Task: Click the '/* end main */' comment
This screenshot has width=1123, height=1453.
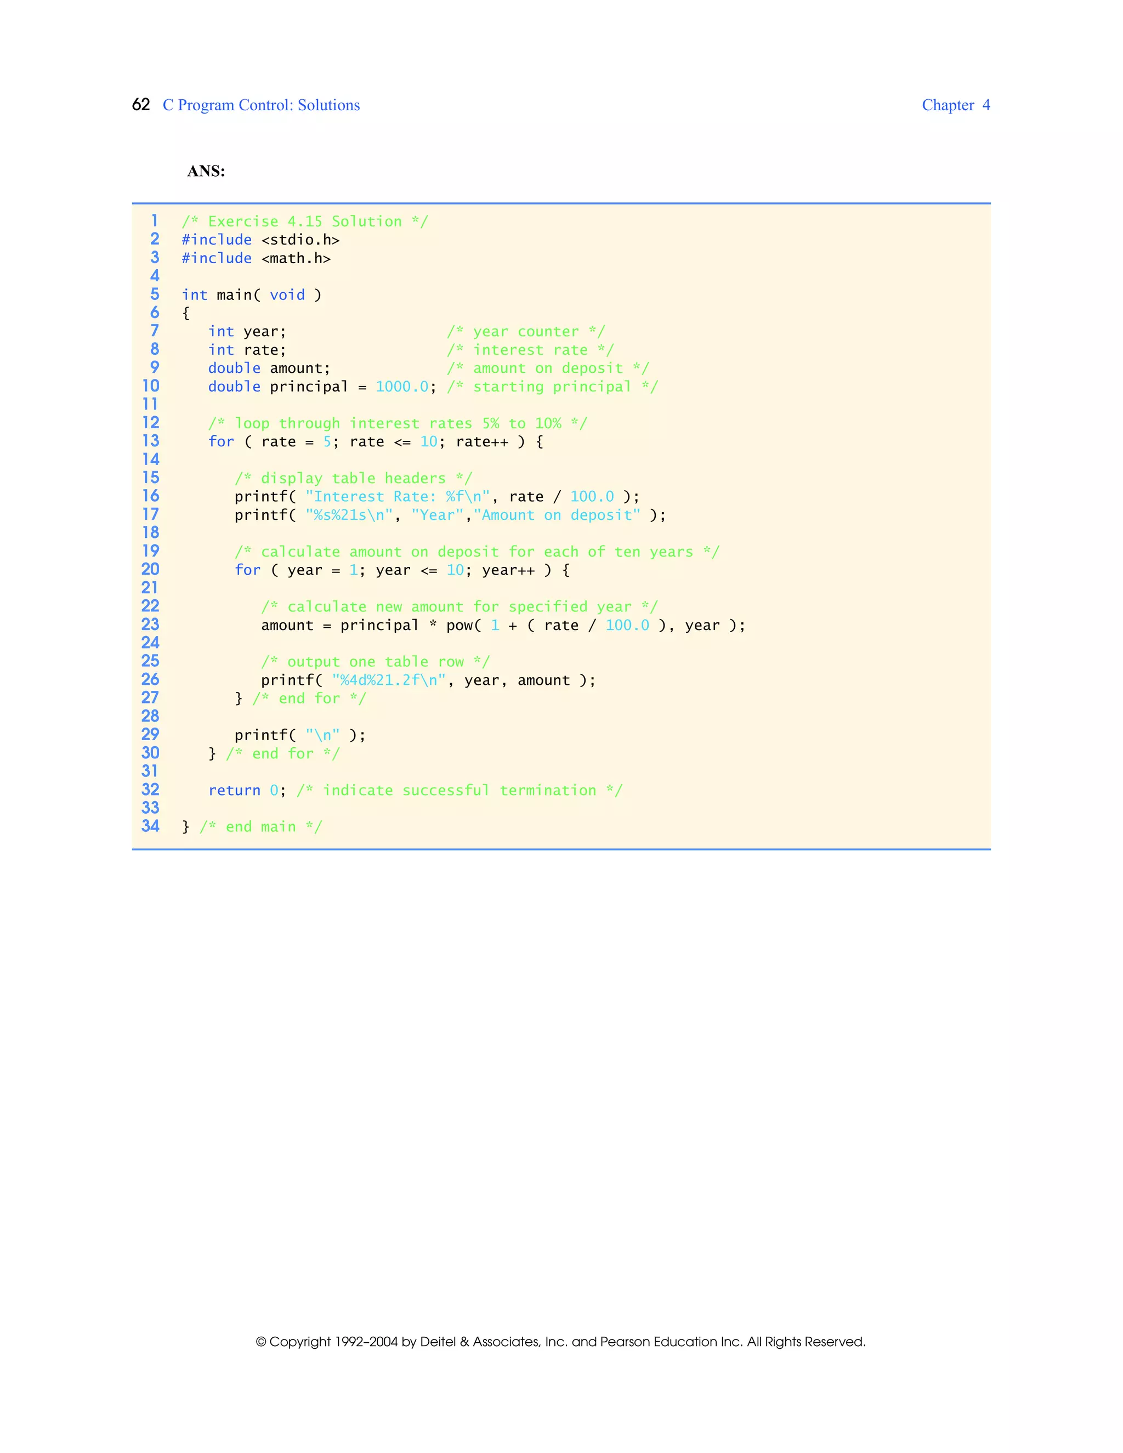Action: click(261, 827)
